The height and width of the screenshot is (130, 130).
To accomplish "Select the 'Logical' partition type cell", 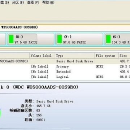I will pyautogui.click(x=62, y=77).
